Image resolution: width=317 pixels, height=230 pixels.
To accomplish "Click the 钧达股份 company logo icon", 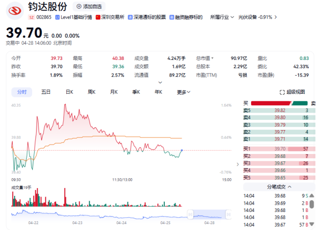I will 15,11.
